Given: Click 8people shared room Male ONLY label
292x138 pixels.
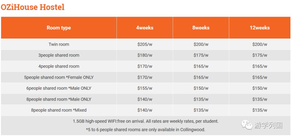Looking at the screenshot, I should [59, 99].
